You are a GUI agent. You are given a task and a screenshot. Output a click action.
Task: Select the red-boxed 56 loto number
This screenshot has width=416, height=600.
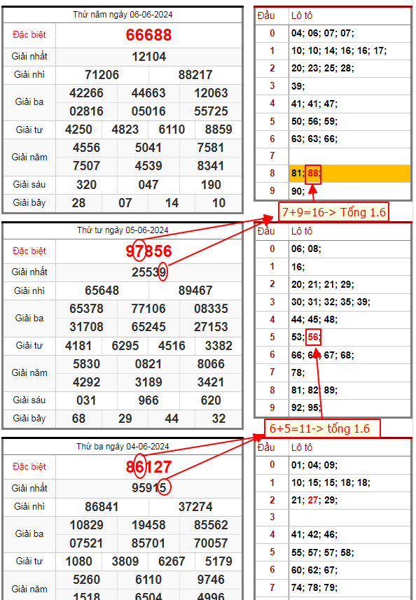tap(313, 337)
